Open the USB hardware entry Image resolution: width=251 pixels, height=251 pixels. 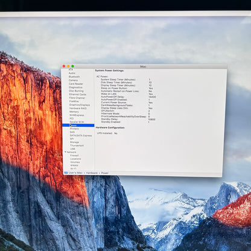pyautogui.click(x=72, y=149)
